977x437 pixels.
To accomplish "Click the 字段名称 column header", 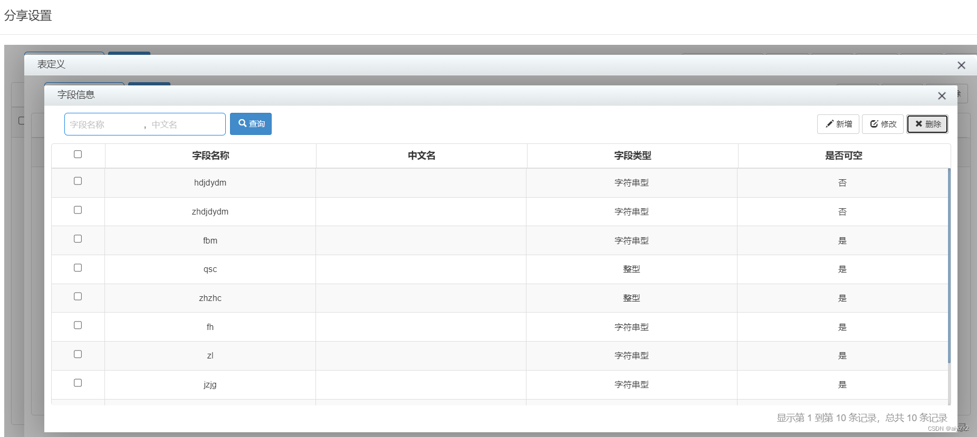I will [210, 156].
